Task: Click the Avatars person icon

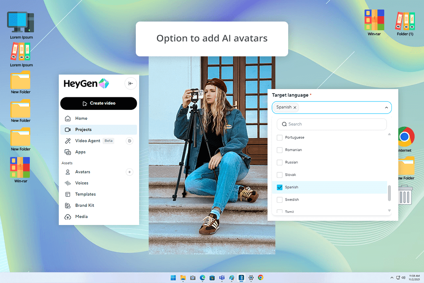Action: (67, 172)
